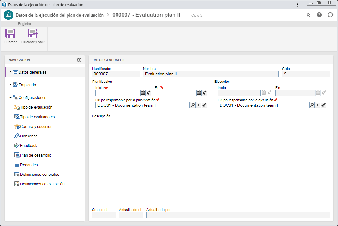Open calendar for Planificación Fin date
The height and width of the screenshot is (226, 338).
click(x=199, y=93)
